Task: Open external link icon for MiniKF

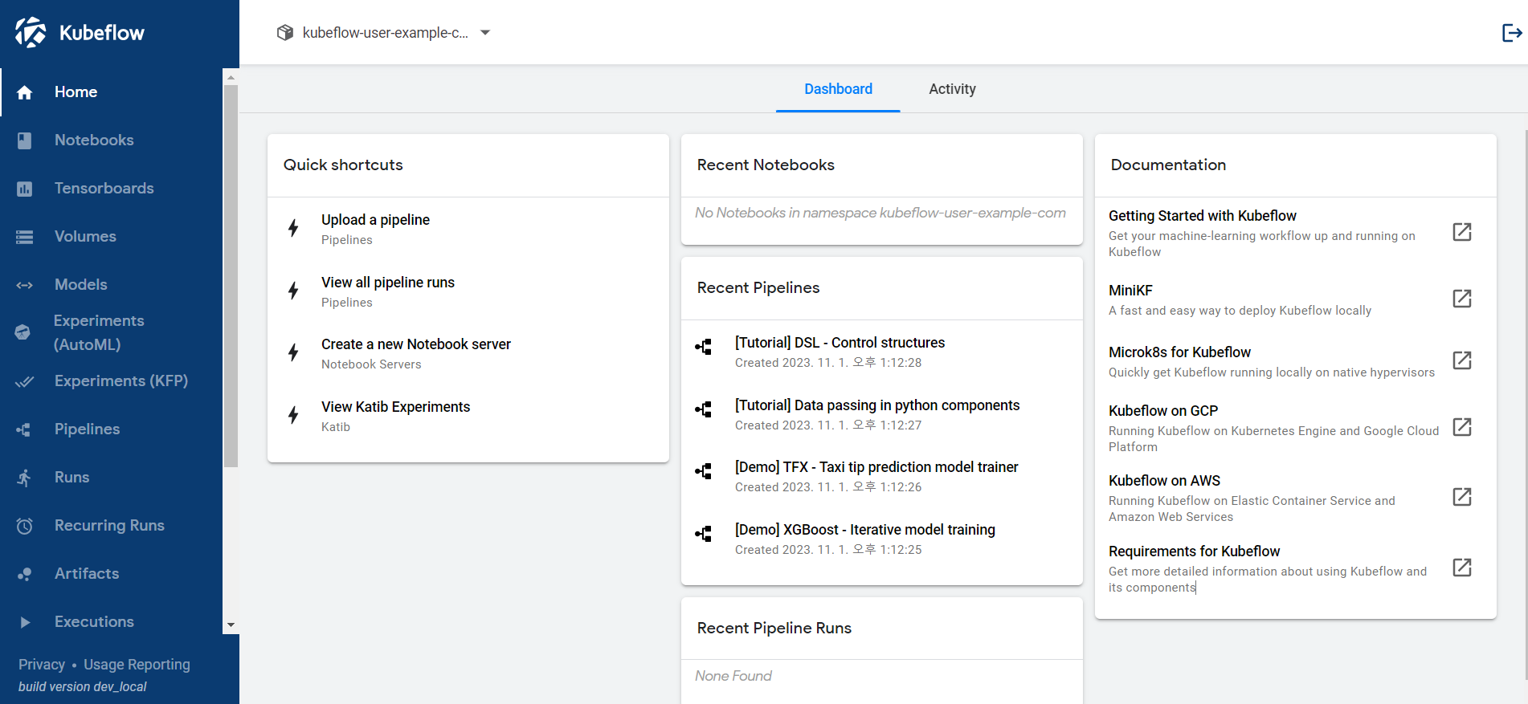Action: [x=1462, y=299]
